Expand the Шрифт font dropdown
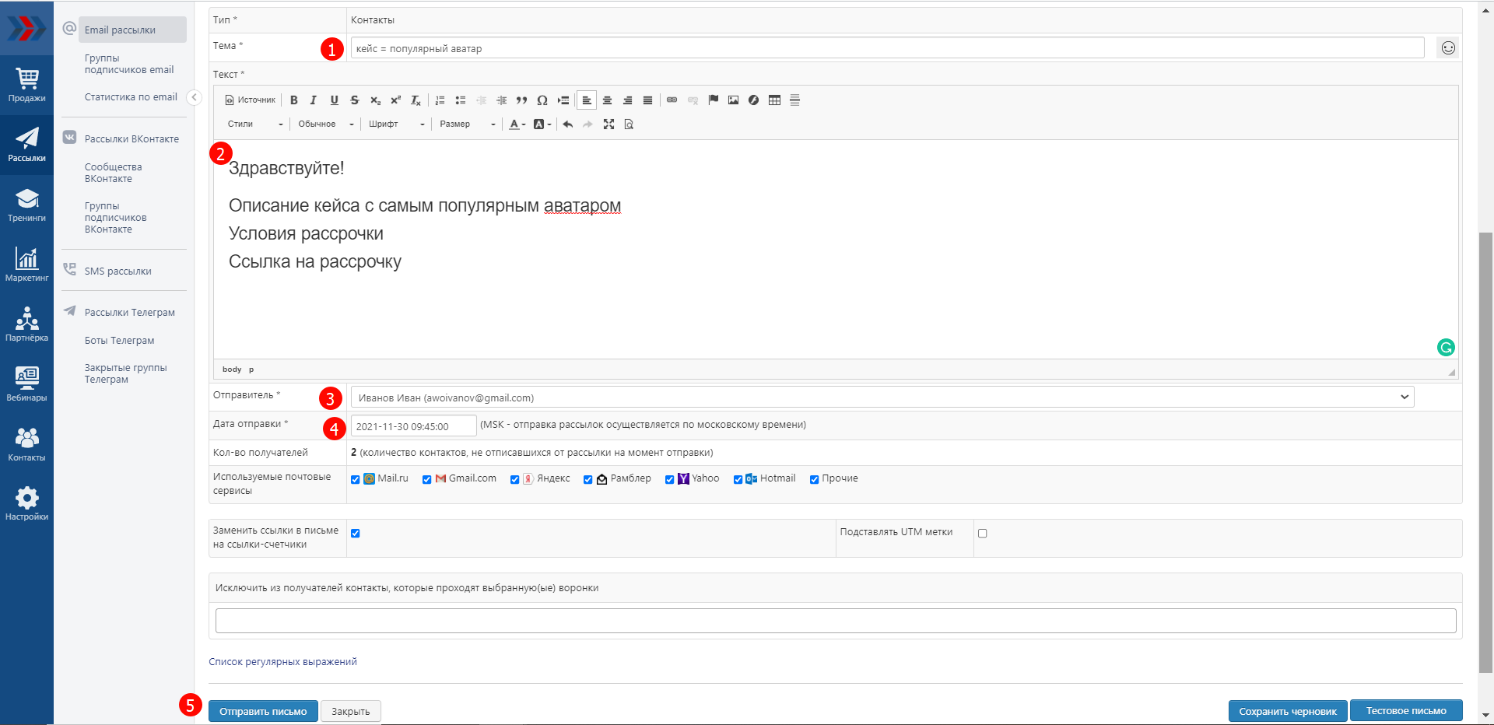Screen dimensions: 1494x725 point(397,124)
